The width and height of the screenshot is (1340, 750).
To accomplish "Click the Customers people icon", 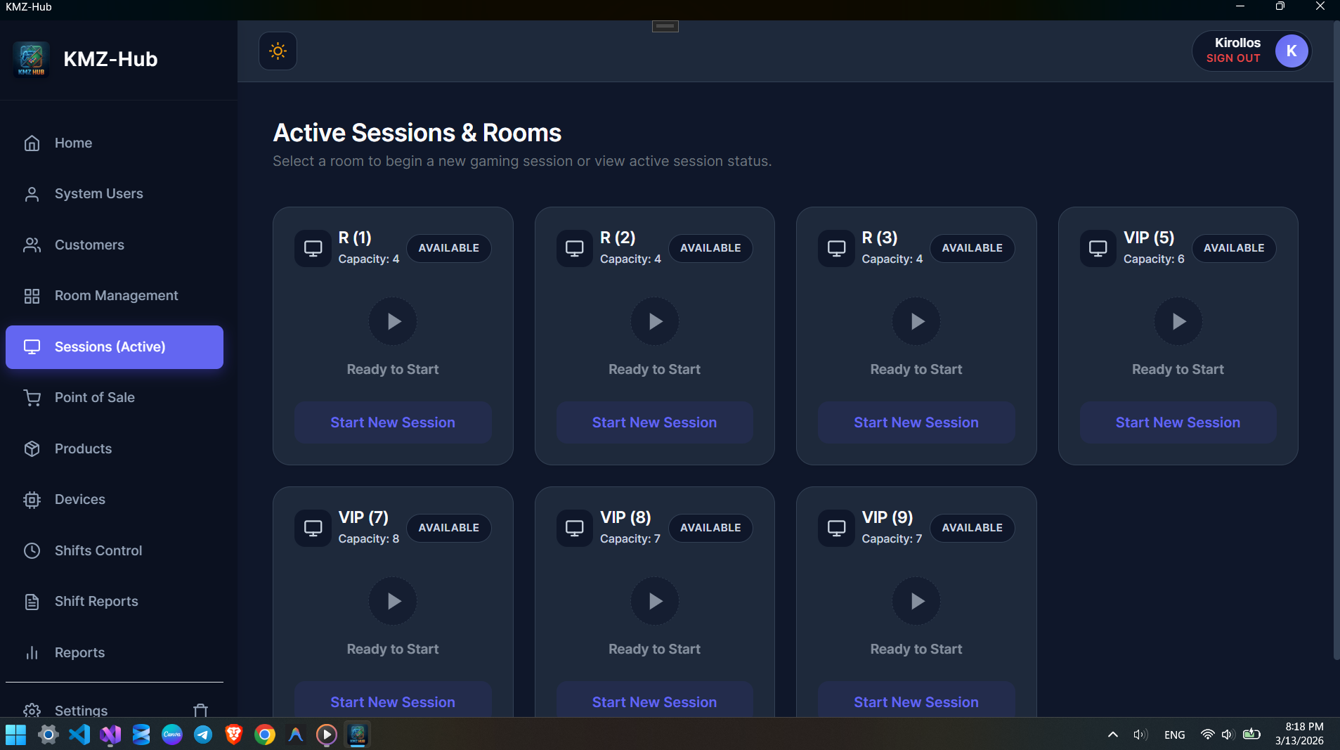I will click(x=32, y=245).
